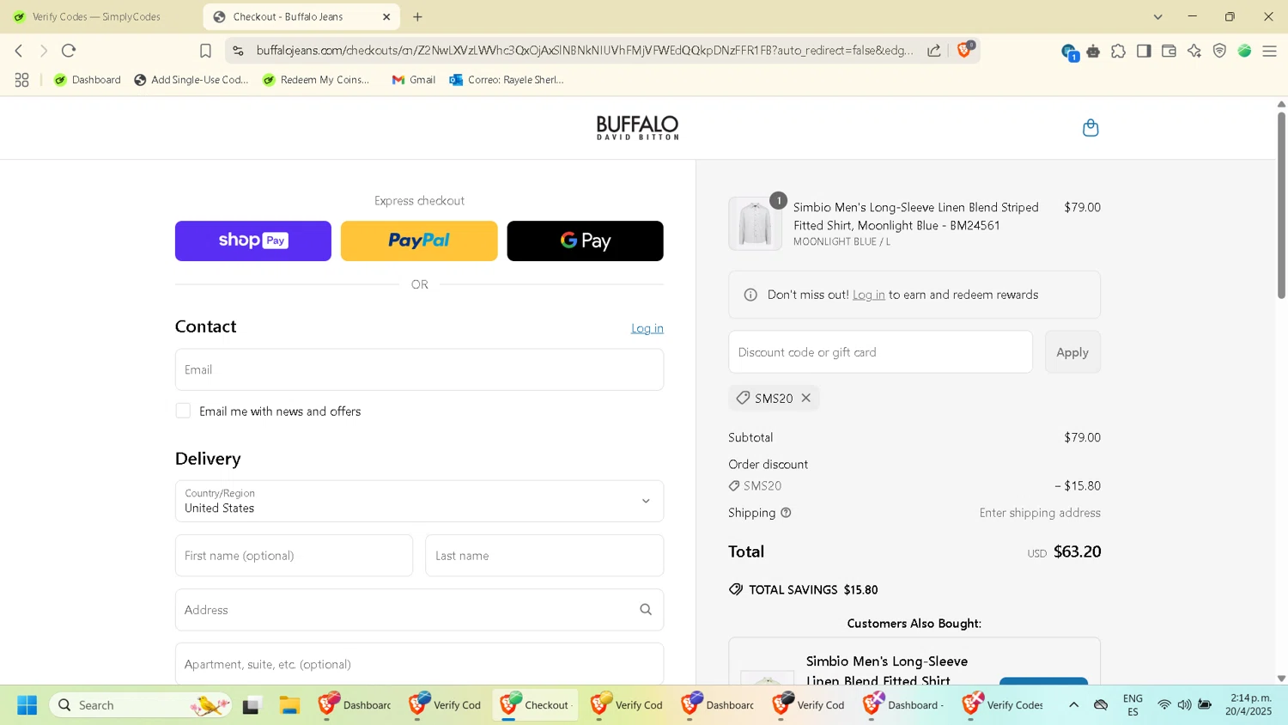Screen dimensions: 1288x725
Task: Open the taskbar clock showing 2:14 p.m.
Action: click(1249, 704)
